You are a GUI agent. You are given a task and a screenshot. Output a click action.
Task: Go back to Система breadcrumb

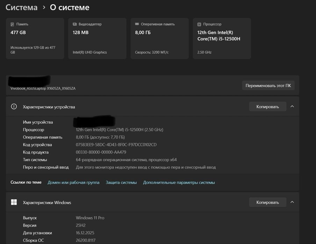[21, 7]
